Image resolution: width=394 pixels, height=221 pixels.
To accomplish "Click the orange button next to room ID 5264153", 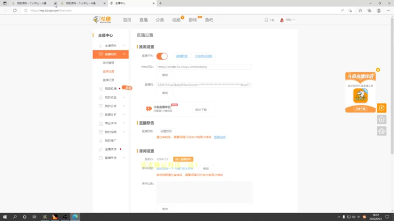I will point(183,159).
